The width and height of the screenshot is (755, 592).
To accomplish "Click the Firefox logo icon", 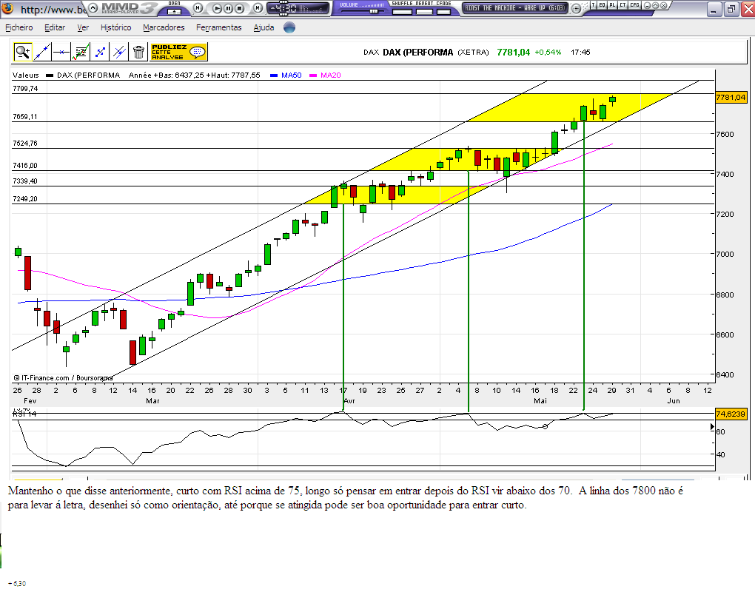I will [x=7, y=8].
